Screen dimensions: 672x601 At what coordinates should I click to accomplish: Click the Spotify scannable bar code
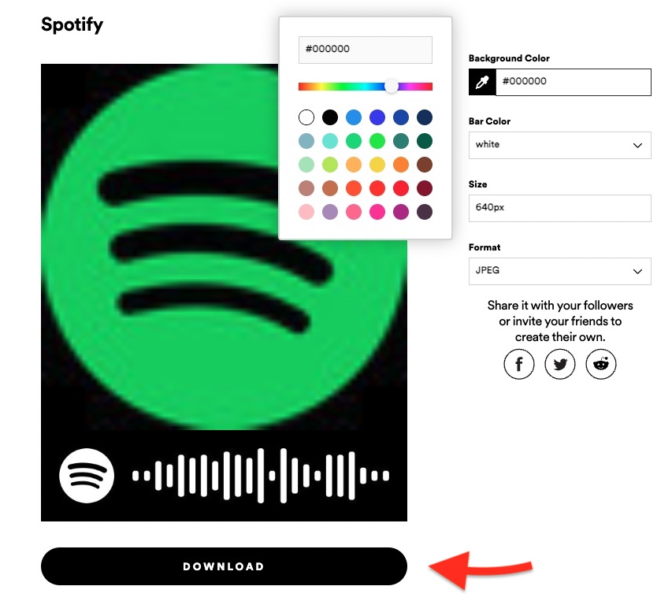click(x=261, y=476)
